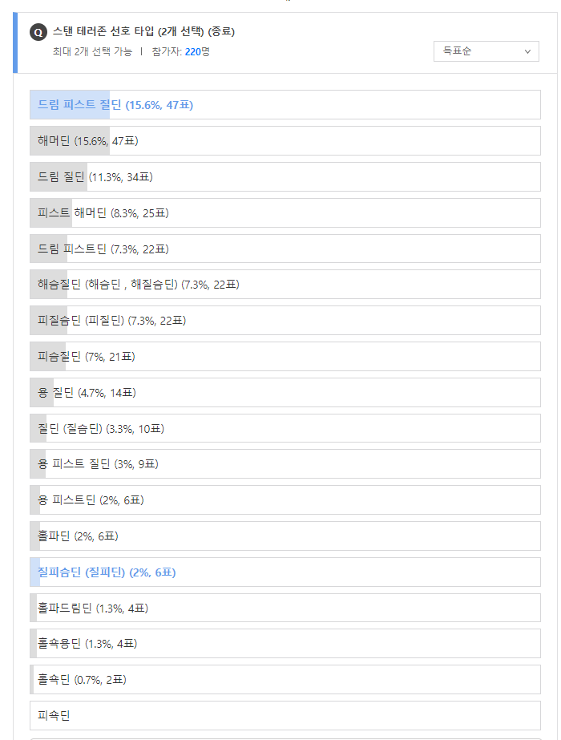Click the 드림 피스트딘 poll entry

tap(285, 249)
